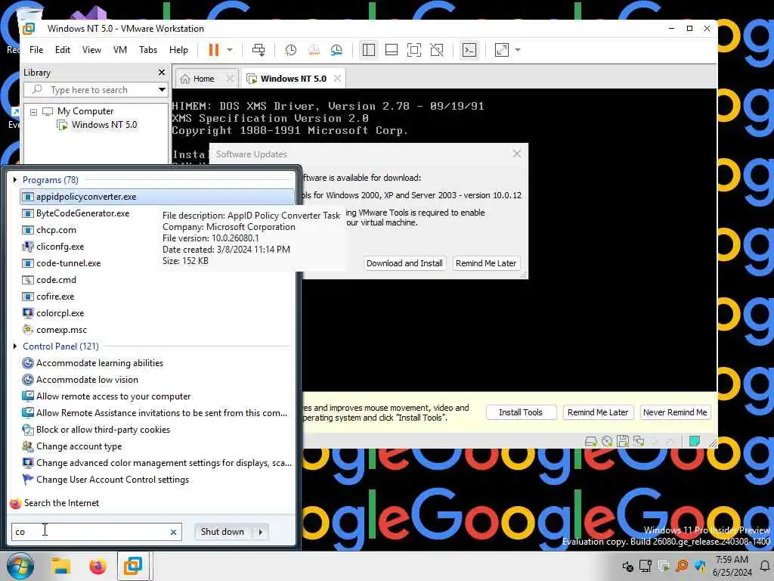Open code-tunnel.exe search result
Image resolution: width=774 pixels, height=581 pixels.
tap(157, 263)
